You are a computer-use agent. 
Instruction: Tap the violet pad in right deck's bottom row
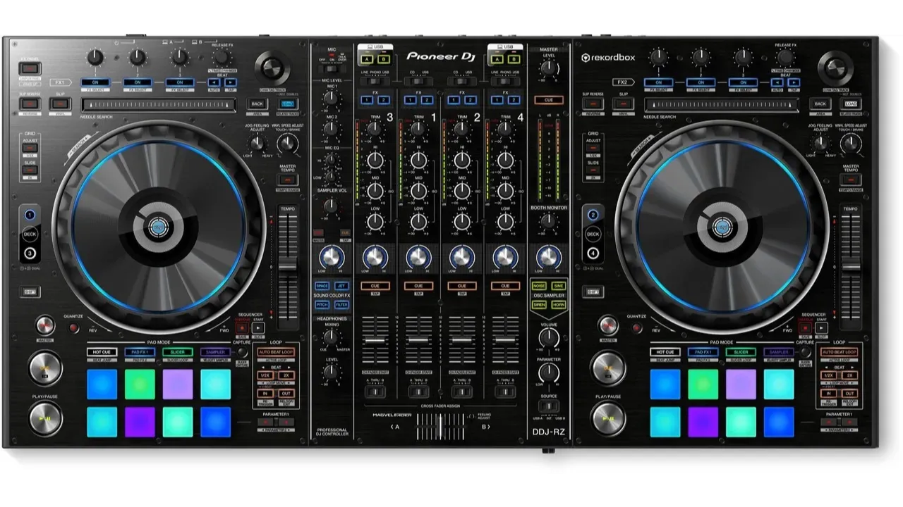pyautogui.click(x=703, y=422)
